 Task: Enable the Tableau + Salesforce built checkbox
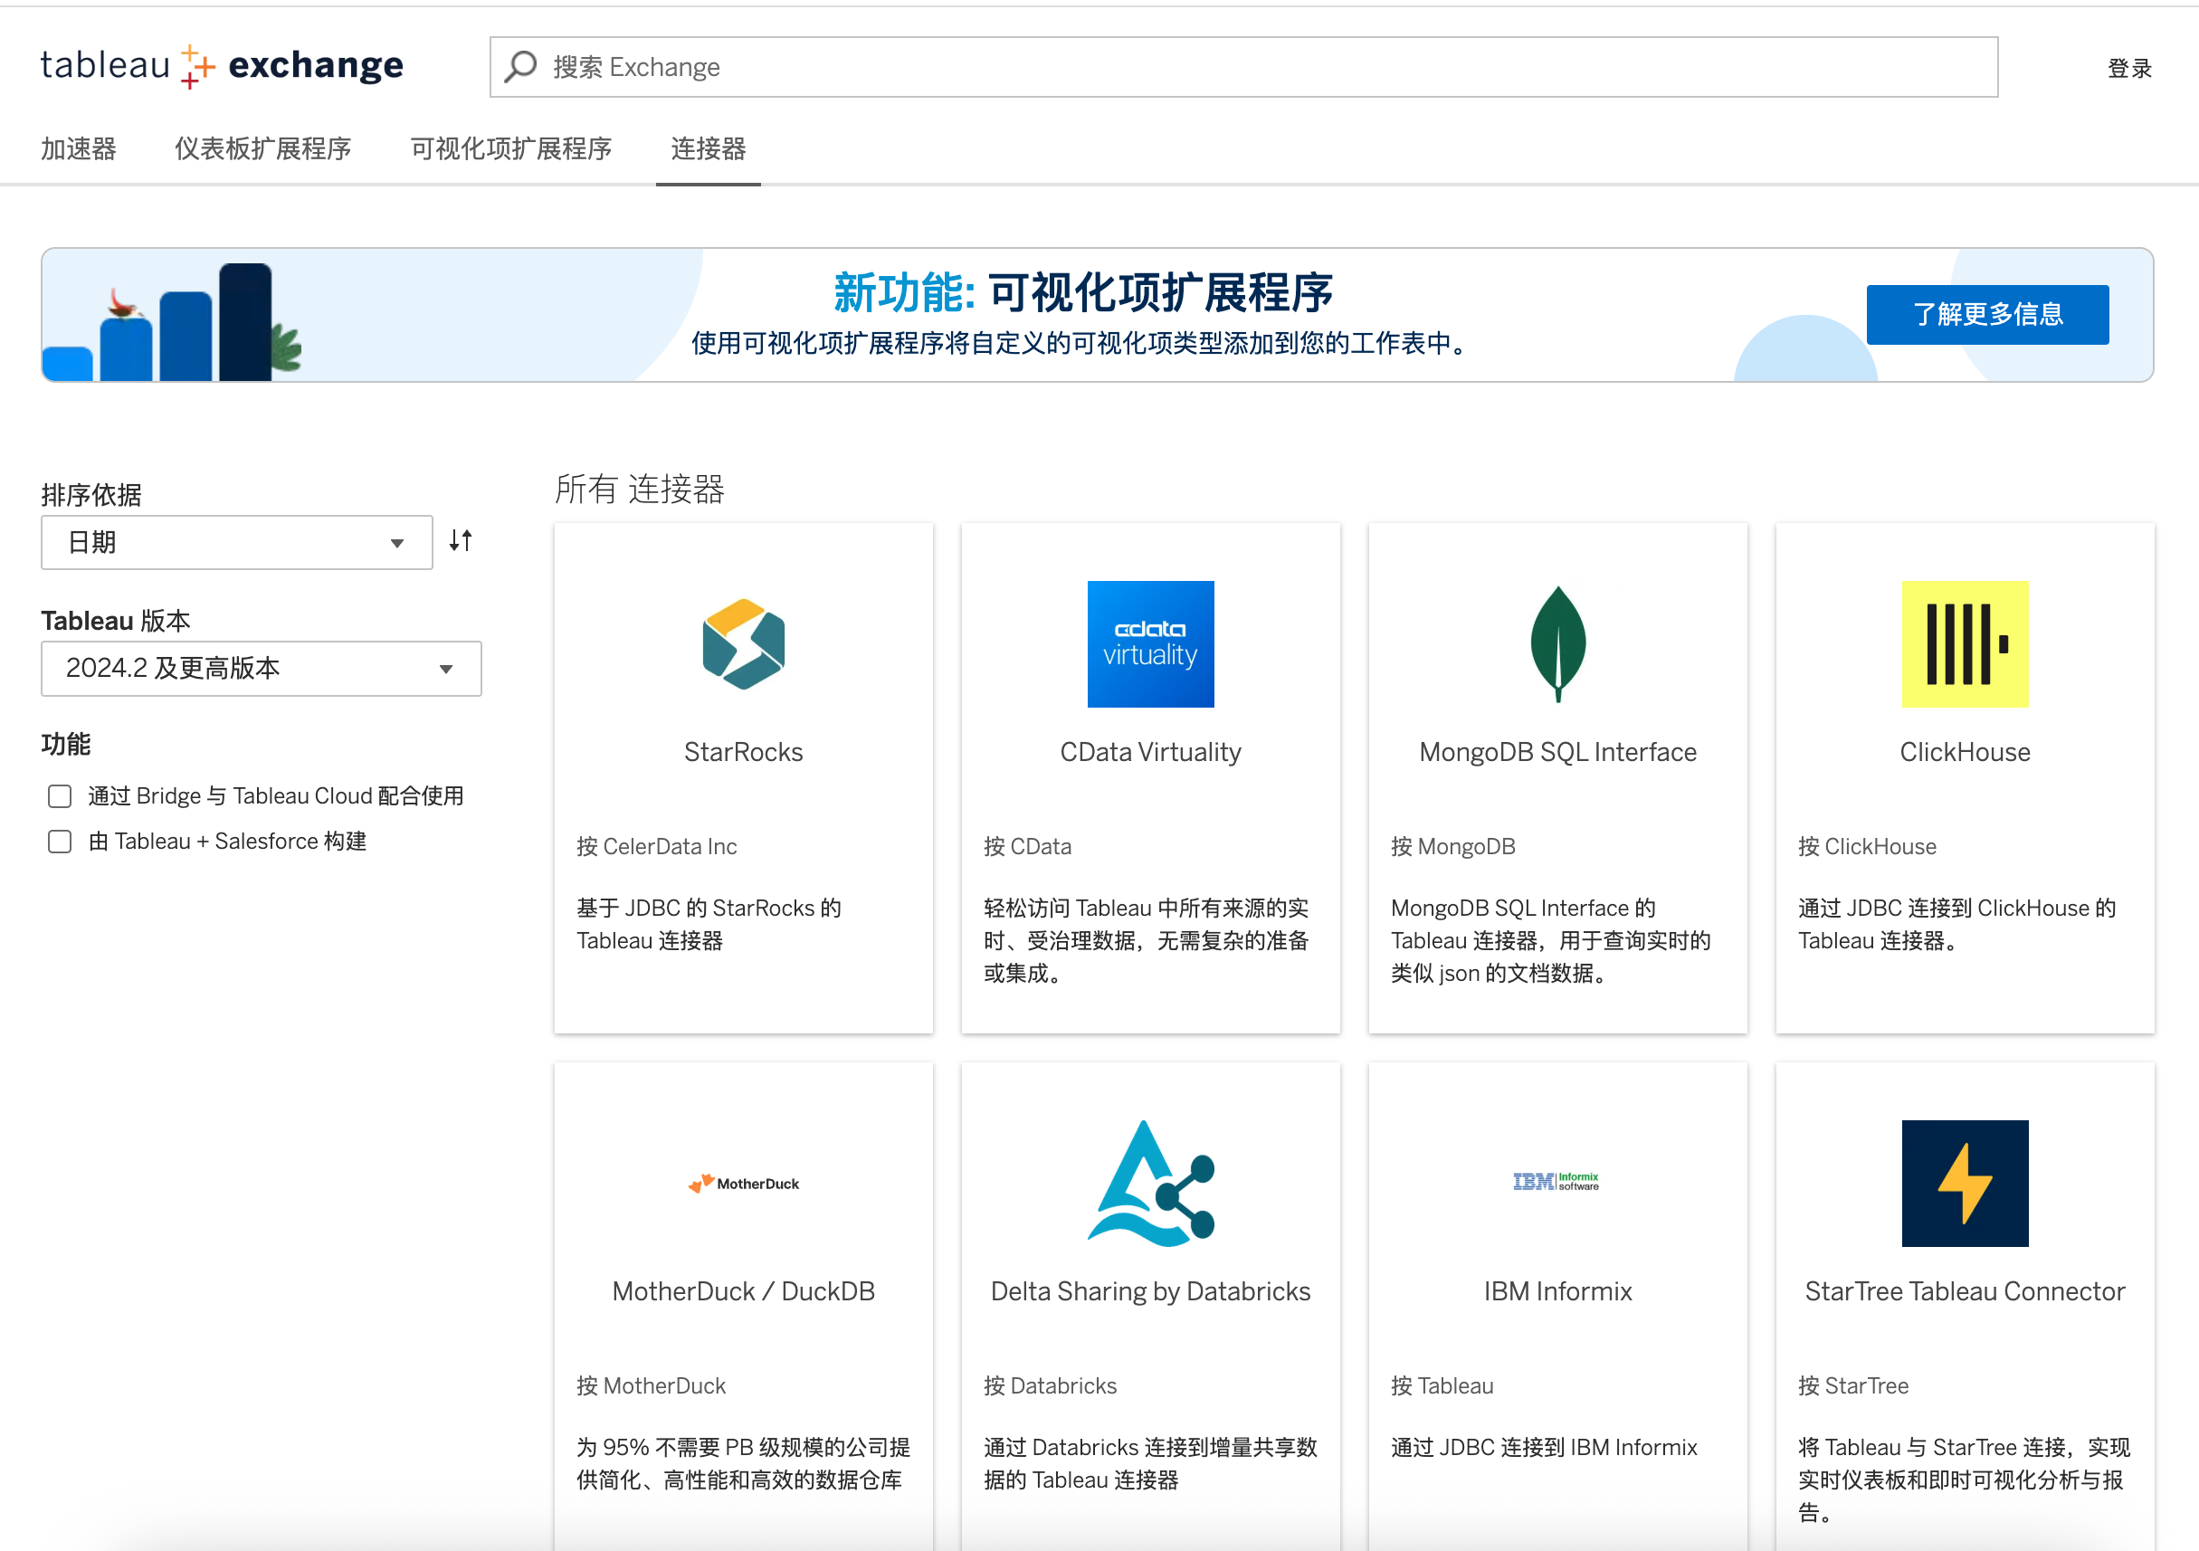pyautogui.click(x=60, y=842)
